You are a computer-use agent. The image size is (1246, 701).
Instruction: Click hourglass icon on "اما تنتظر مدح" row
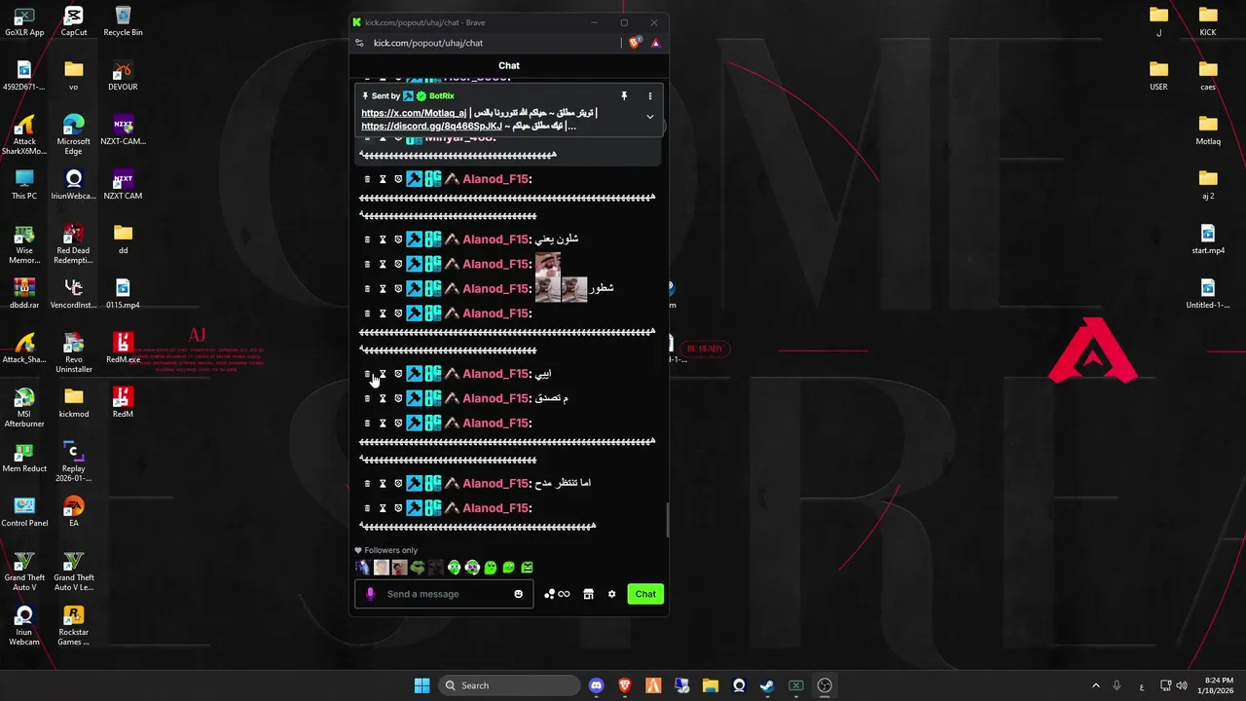[x=383, y=484]
